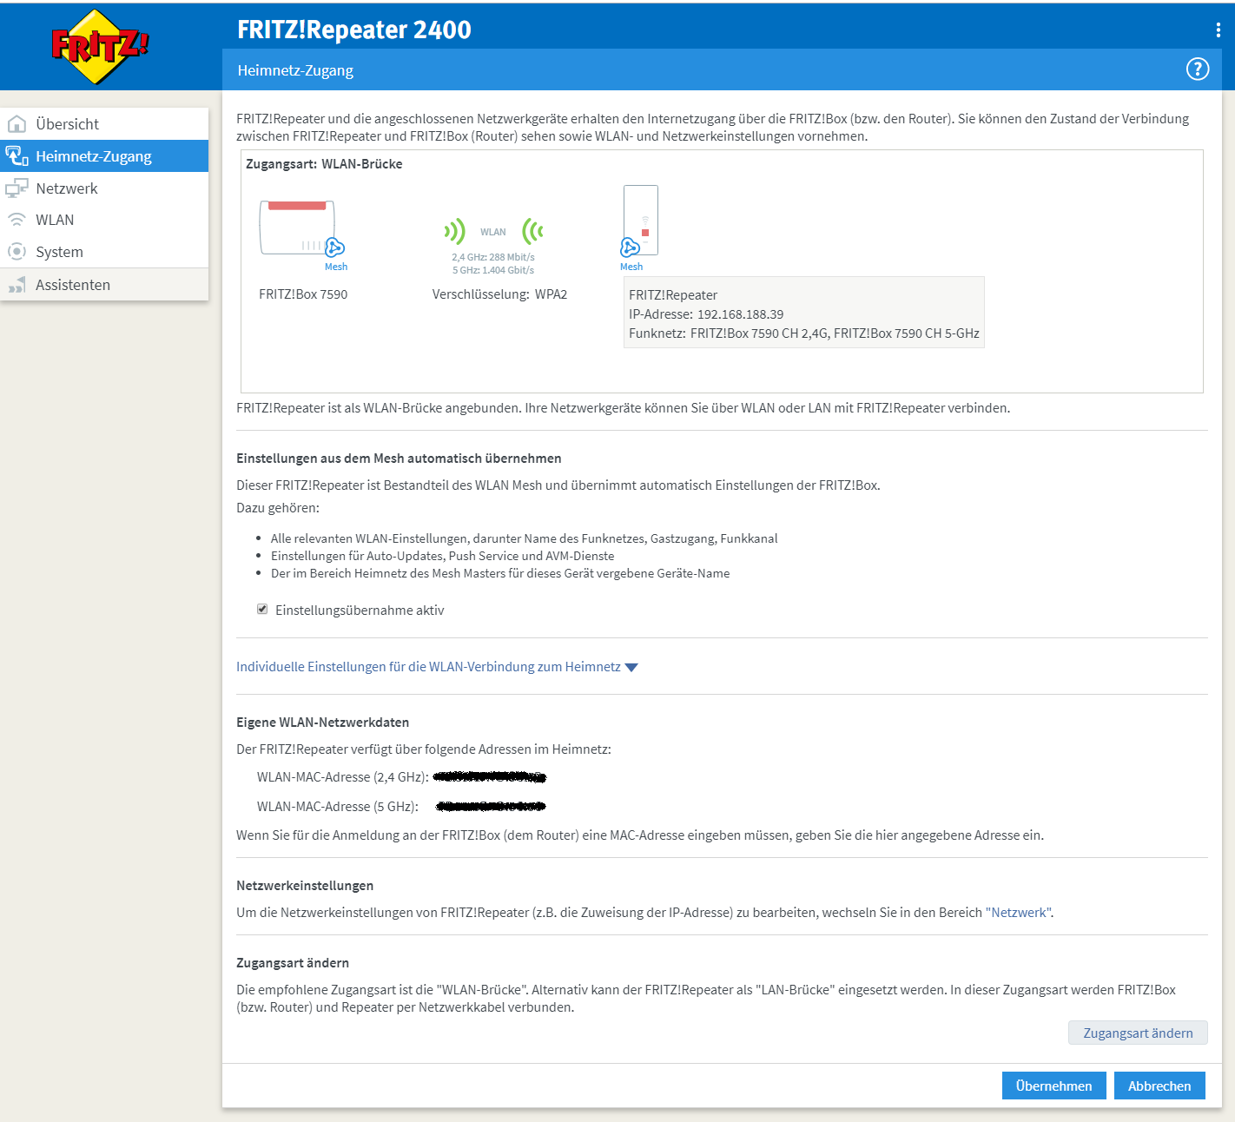Open the Übersicht menu item
Screen dimensions: 1235x1122
tap(104, 124)
